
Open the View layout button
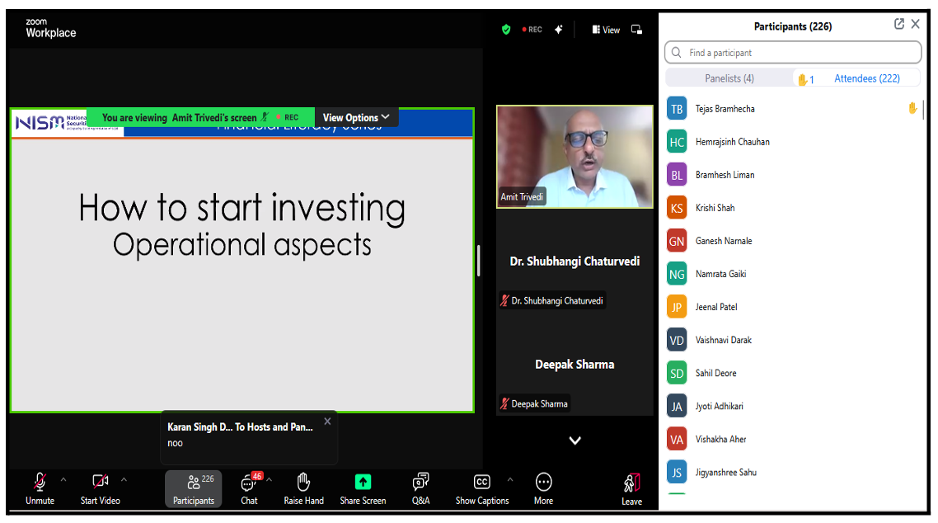(606, 30)
